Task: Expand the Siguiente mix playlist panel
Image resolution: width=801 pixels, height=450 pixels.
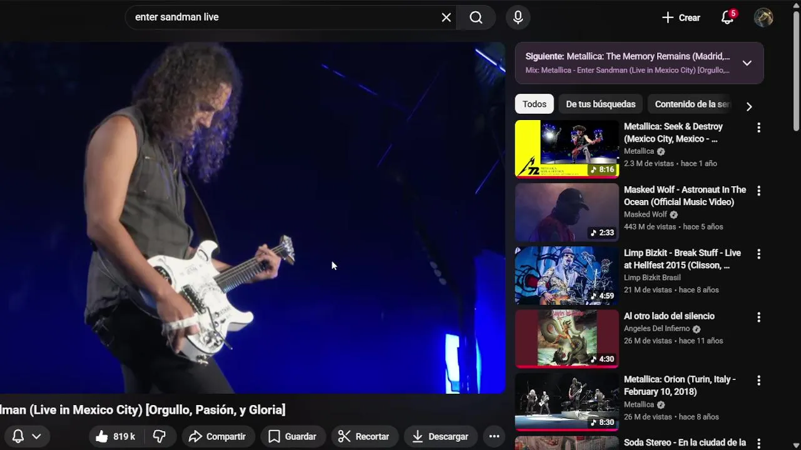Action: 747,63
